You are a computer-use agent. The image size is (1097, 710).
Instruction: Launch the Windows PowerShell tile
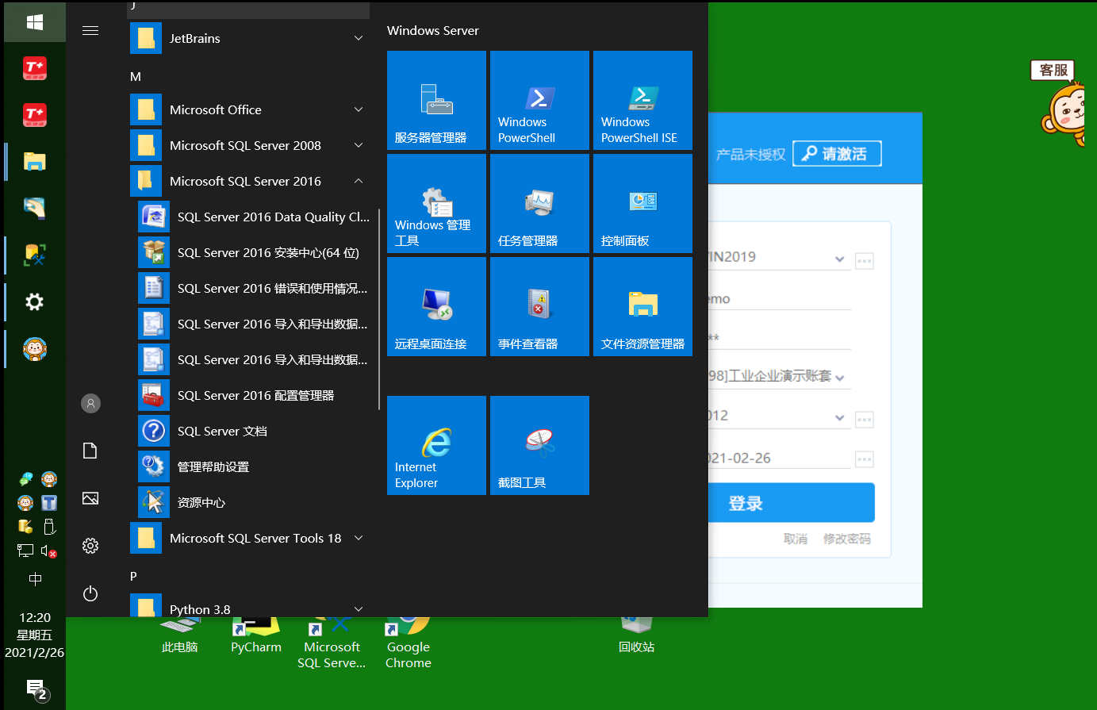point(539,100)
